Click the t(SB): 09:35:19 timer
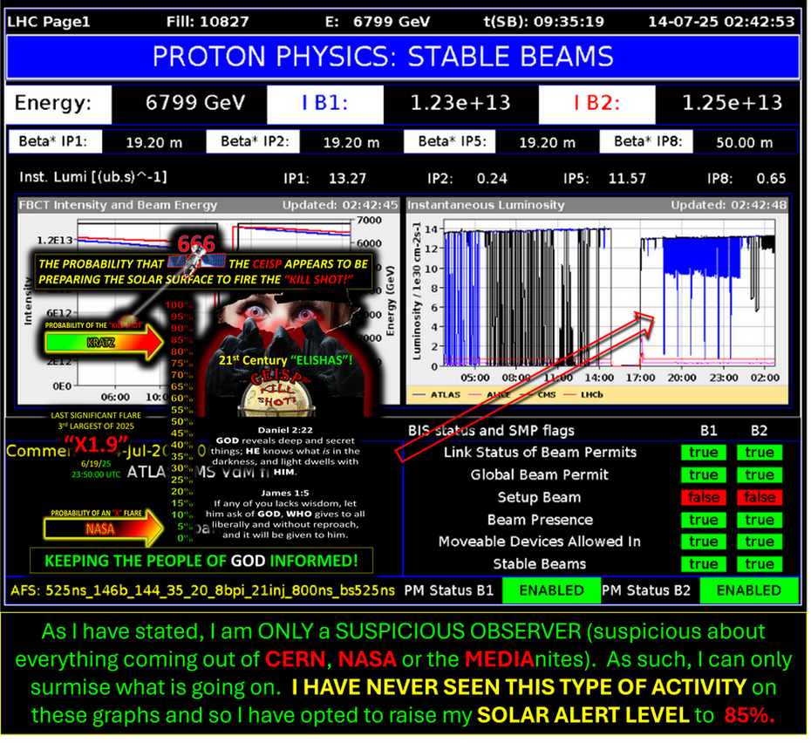 click(543, 22)
